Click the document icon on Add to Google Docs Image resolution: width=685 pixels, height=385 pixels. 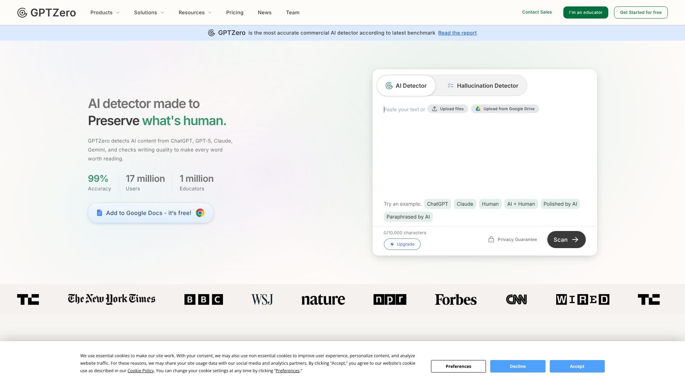tap(100, 213)
